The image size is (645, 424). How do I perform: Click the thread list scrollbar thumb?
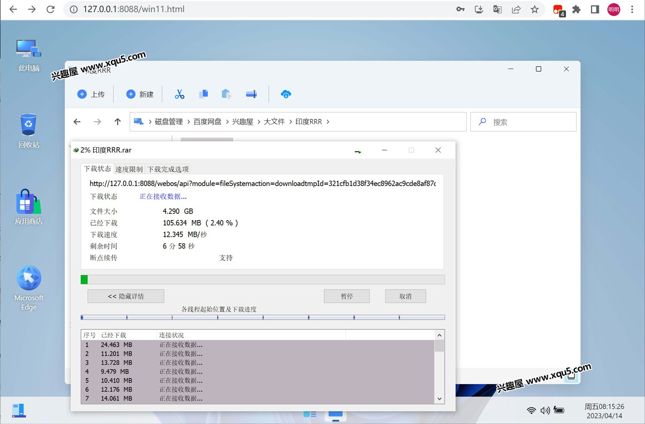click(x=439, y=346)
